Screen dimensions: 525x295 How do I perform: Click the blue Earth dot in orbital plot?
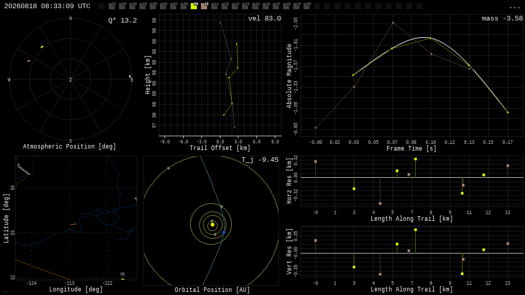tap(224, 232)
